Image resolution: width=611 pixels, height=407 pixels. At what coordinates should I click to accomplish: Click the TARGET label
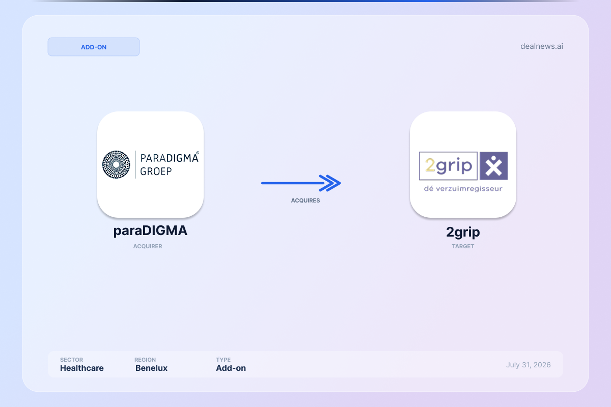463,246
